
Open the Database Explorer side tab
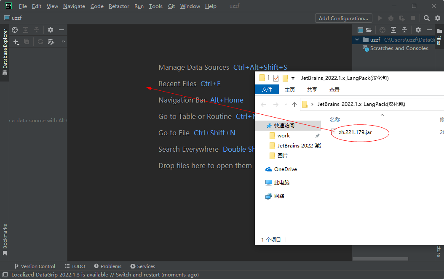5,52
